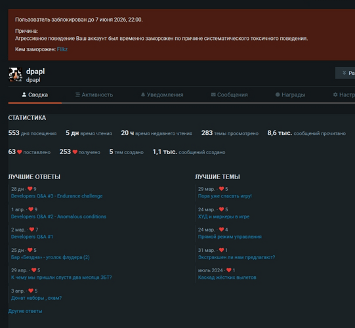Click the heart icon on the 29 апр. reply
This screenshot has height=328, width=355.
click(33, 270)
